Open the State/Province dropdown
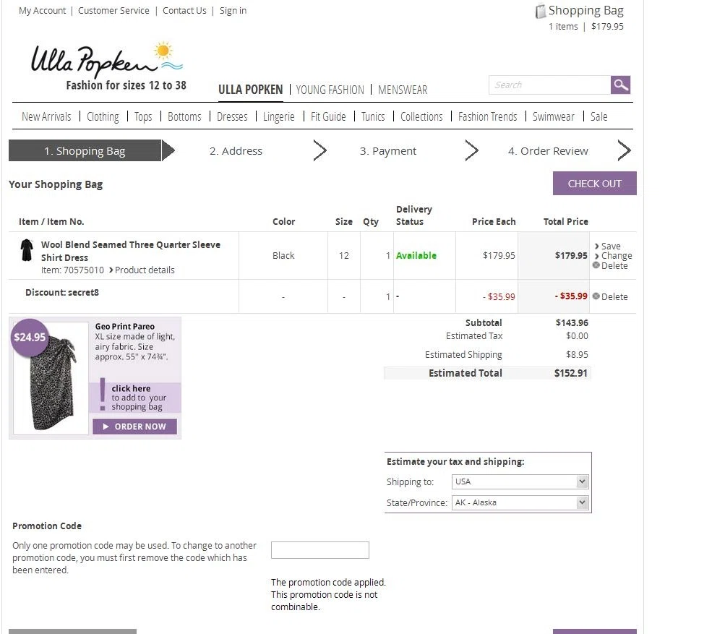Screen dimensions: 725x634 (520, 502)
